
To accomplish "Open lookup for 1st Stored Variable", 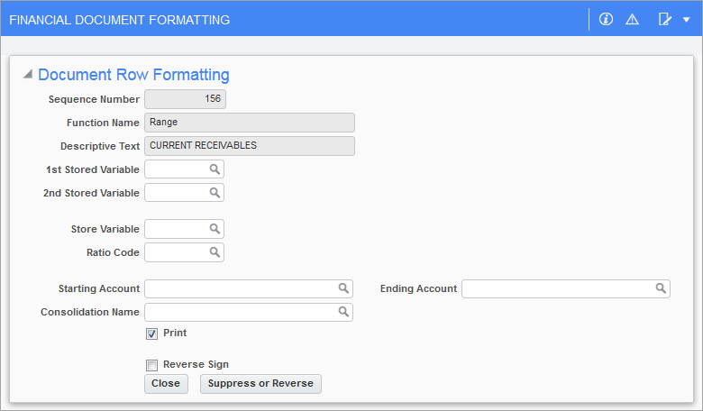I will (215, 169).
